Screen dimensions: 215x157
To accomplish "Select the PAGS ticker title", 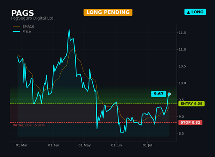I will pos(22,13).
